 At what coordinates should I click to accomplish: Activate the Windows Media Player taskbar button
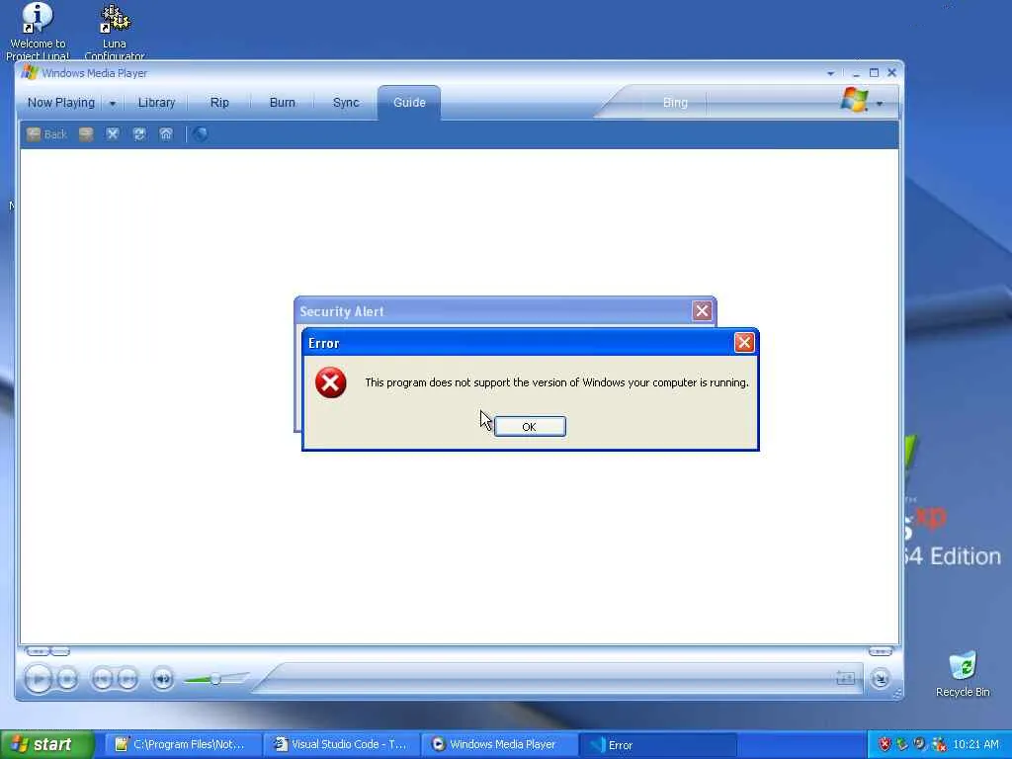(500, 745)
